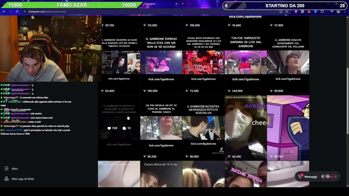Open Altre app di Meta
The image size is (349, 196).
coord(19,179)
